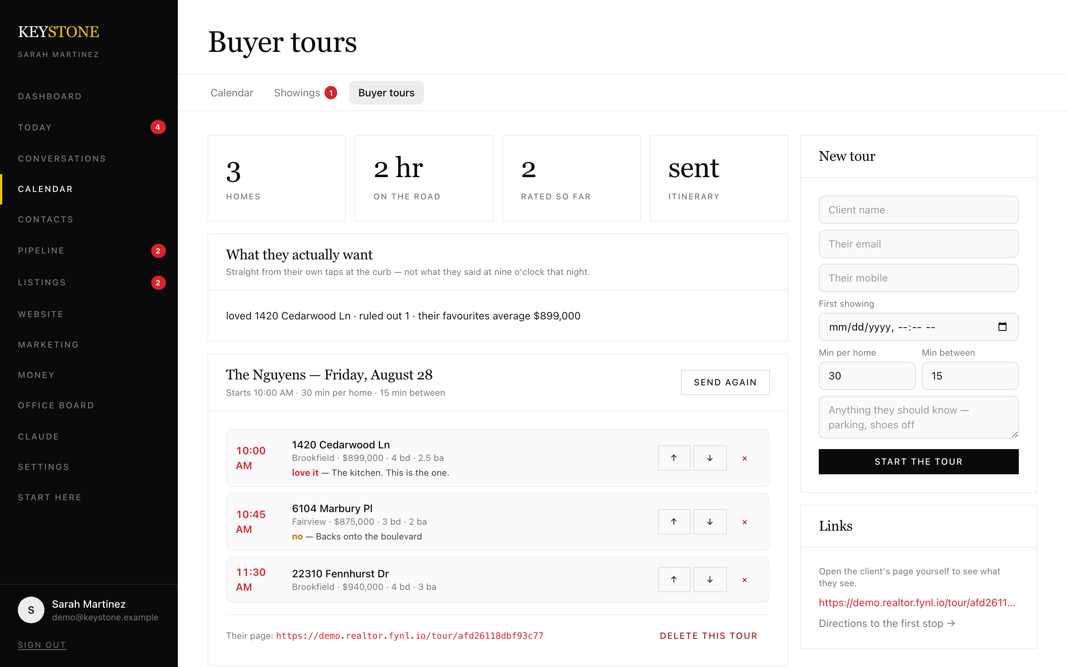Open Website in the sidebar

89,314
